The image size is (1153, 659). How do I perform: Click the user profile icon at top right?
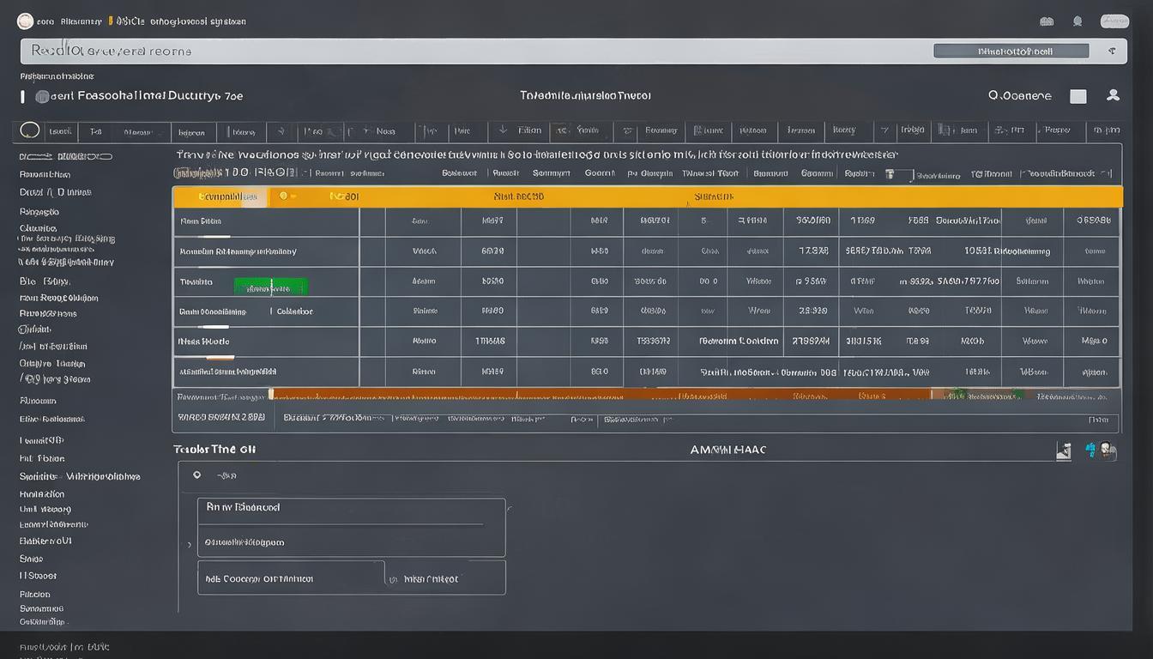[x=1113, y=95]
